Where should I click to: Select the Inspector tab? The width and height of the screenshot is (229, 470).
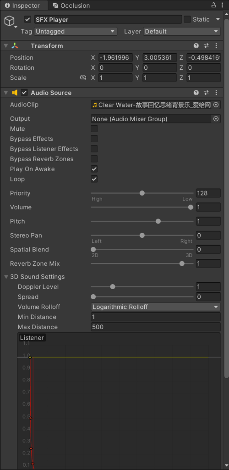[22, 6]
